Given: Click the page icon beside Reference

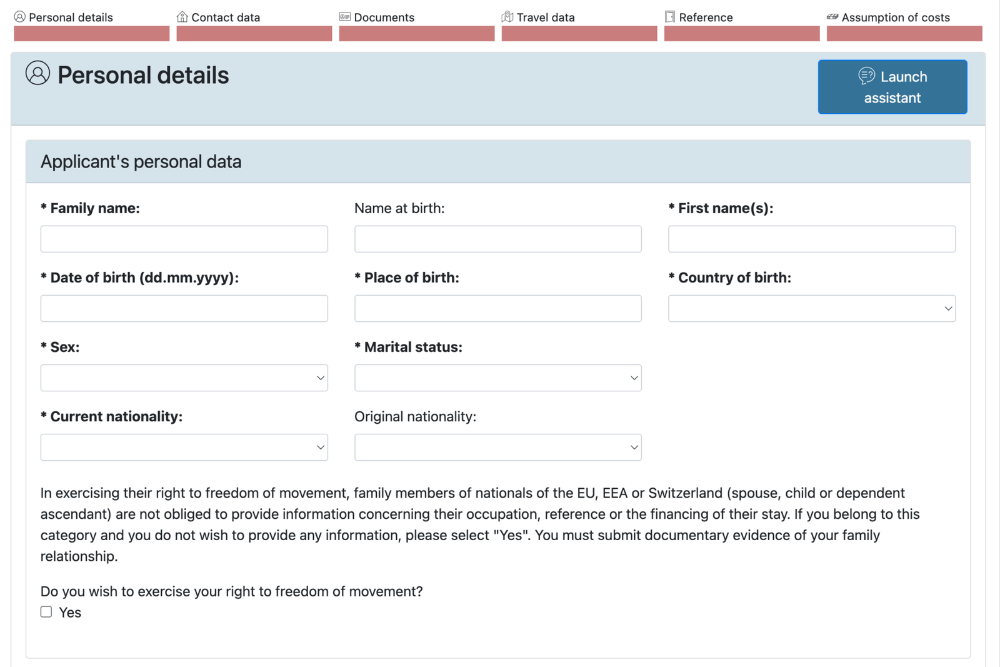Looking at the screenshot, I should point(669,16).
